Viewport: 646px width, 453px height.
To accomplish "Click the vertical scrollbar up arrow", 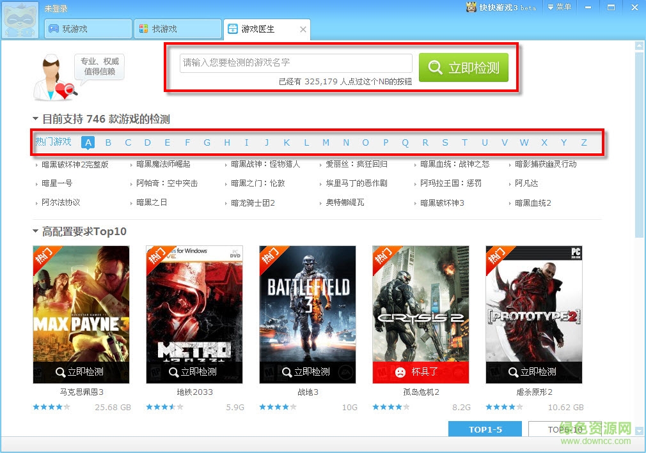I will (639, 46).
